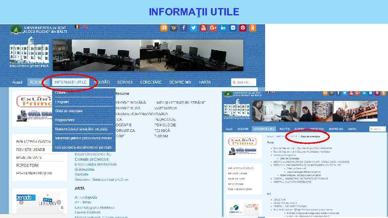Open the DESPRE NOI menu item, main page
The width and height of the screenshot is (388, 218).
click(180, 82)
